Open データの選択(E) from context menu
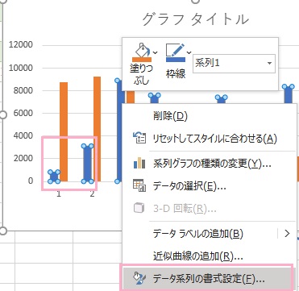This screenshot has height=291, width=299. 210,185
